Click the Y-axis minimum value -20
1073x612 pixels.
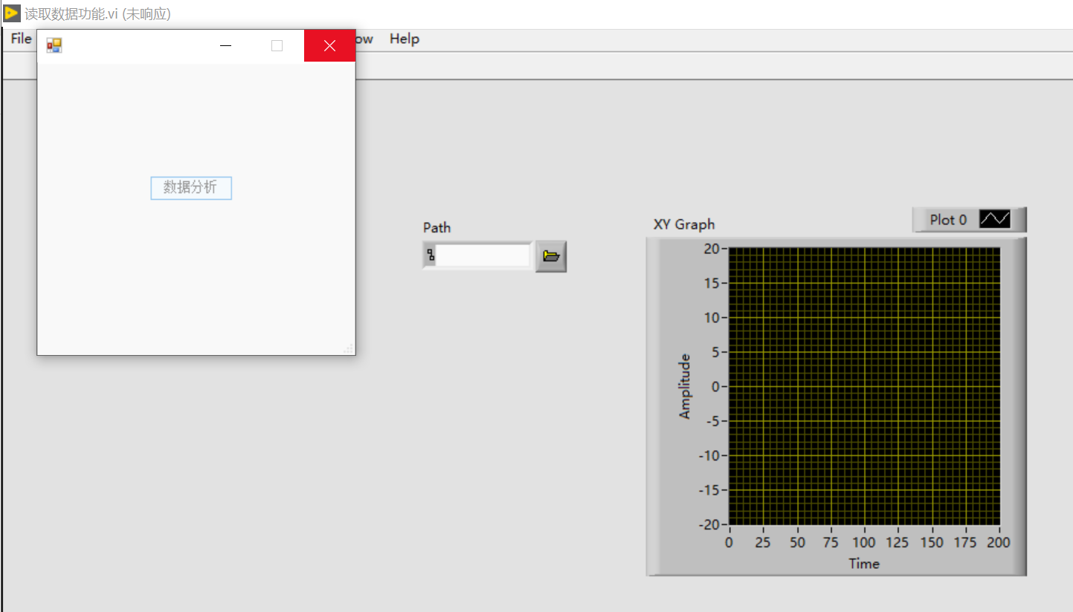pos(709,524)
